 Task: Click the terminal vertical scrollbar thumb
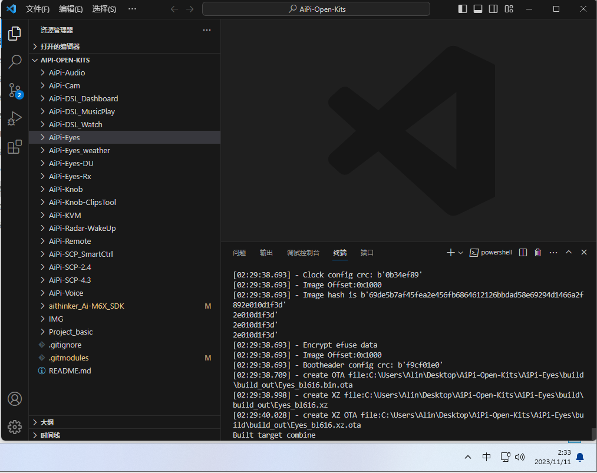pos(593,434)
